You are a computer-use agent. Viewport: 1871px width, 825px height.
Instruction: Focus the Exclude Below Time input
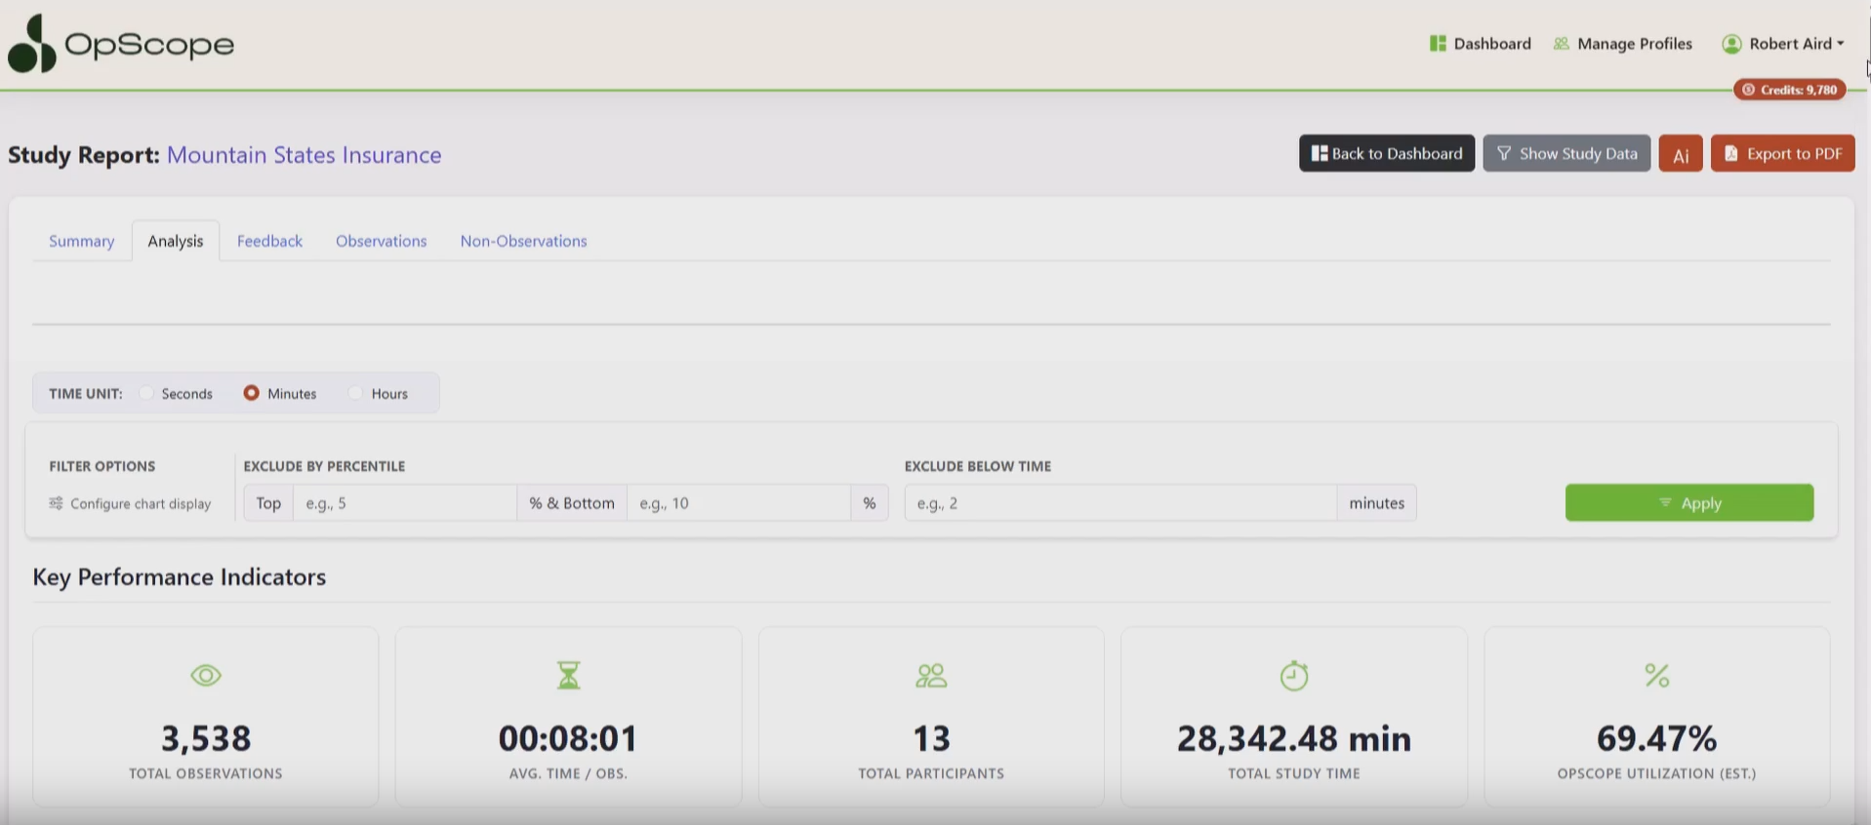click(x=1119, y=503)
